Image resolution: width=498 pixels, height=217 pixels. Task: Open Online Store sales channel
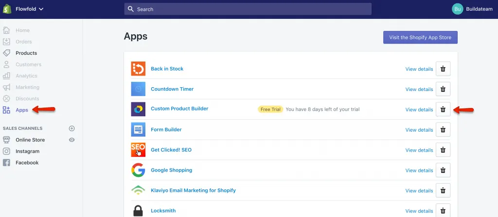click(x=30, y=140)
